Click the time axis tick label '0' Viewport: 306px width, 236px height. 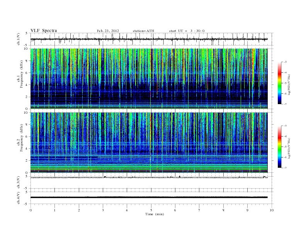(x=31, y=210)
